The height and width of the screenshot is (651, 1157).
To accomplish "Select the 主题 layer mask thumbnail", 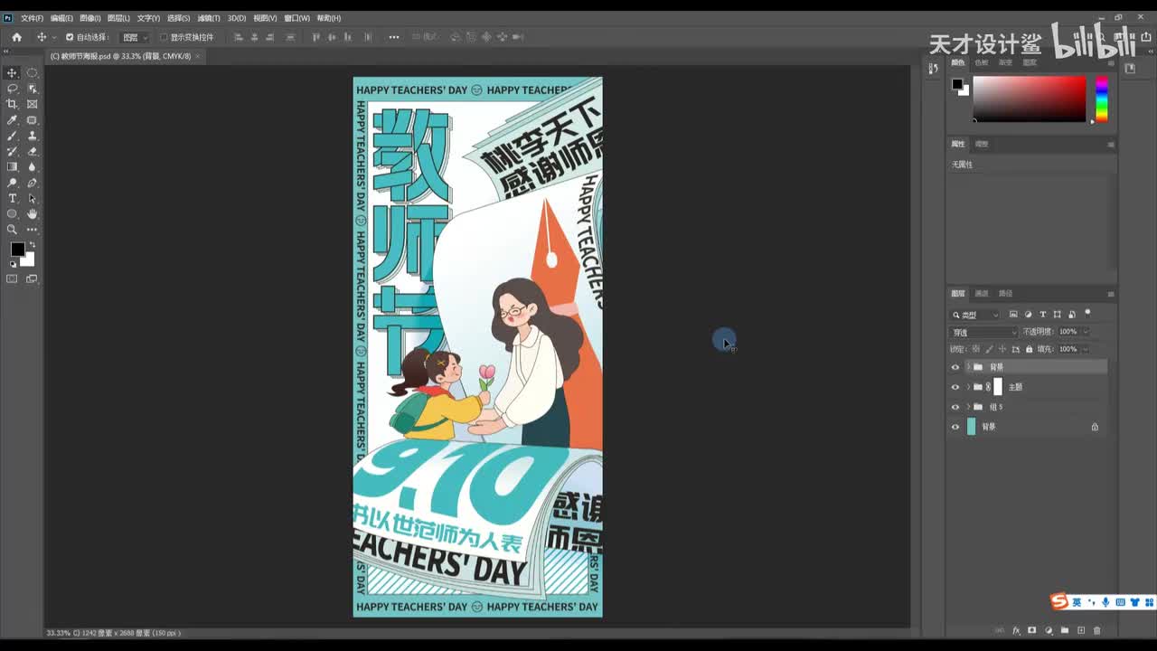I will pos(998,387).
